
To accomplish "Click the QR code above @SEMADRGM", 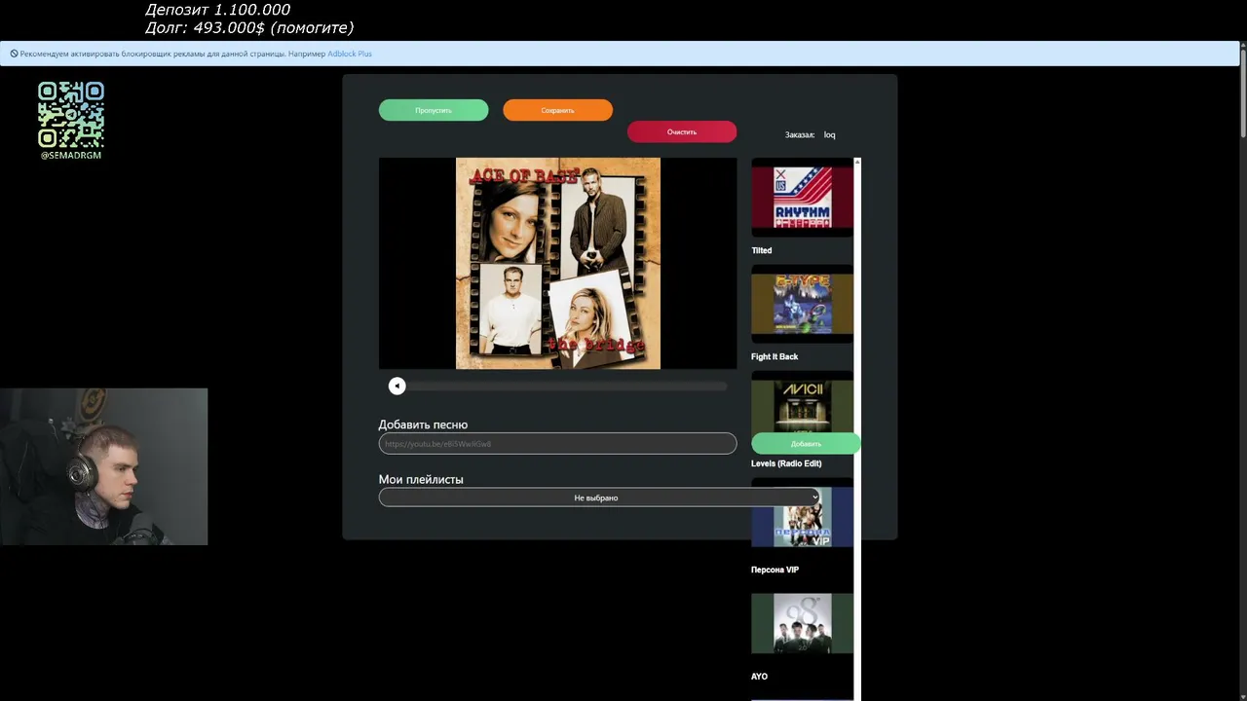I will (x=71, y=115).
